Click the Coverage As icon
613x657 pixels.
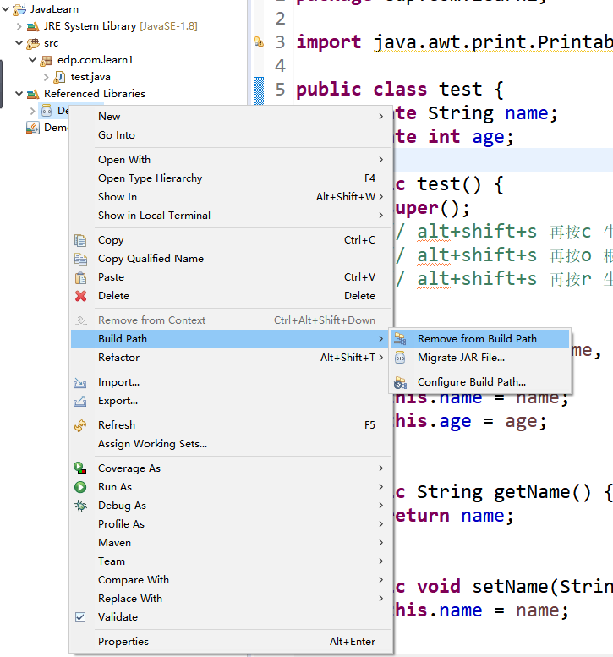(x=80, y=468)
